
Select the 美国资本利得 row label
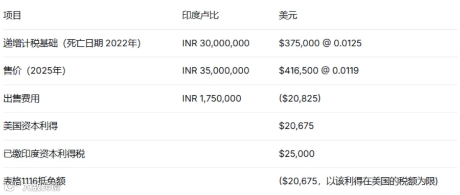pyautogui.click(x=30, y=126)
